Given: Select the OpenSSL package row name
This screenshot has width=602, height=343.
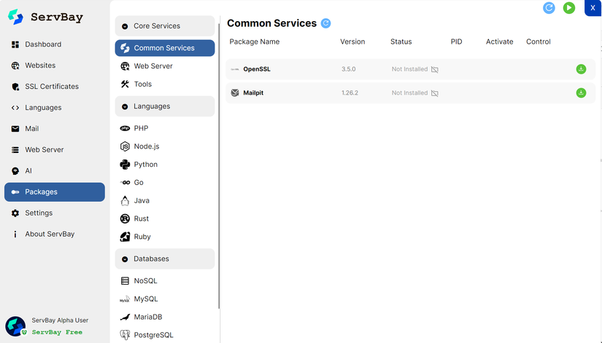Looking at the screenshot, I should 257,69.
